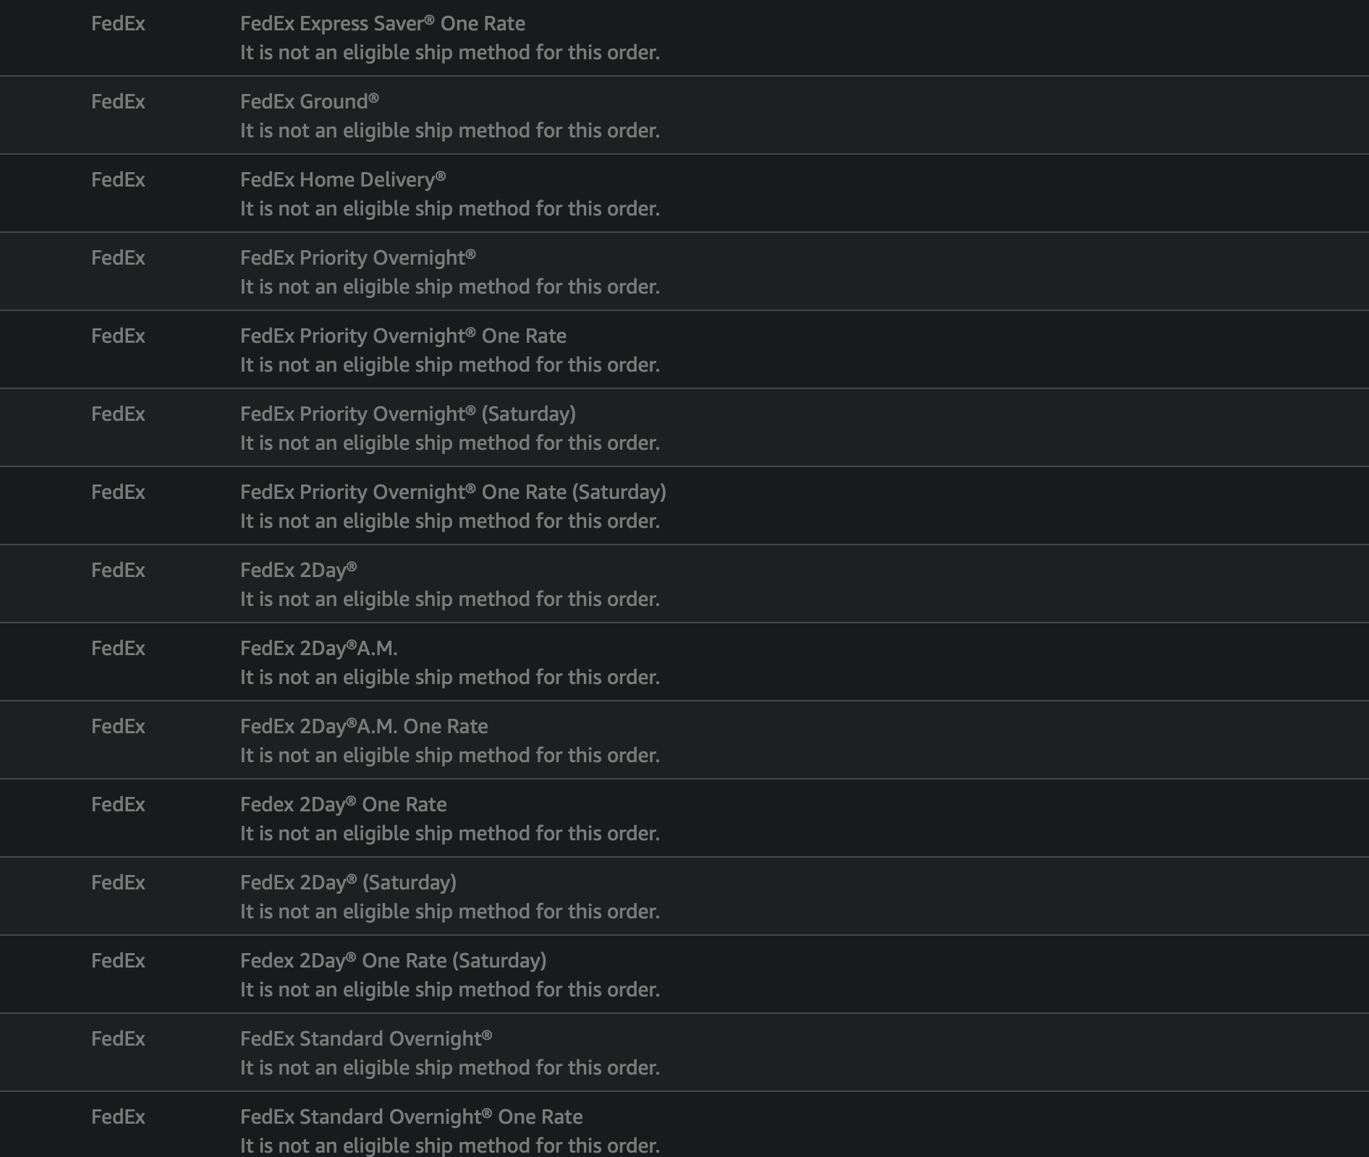Select FedEx Standard Overnight® One Rate
This screenshot has width=1369, height=1157.
pos(411,1117)
